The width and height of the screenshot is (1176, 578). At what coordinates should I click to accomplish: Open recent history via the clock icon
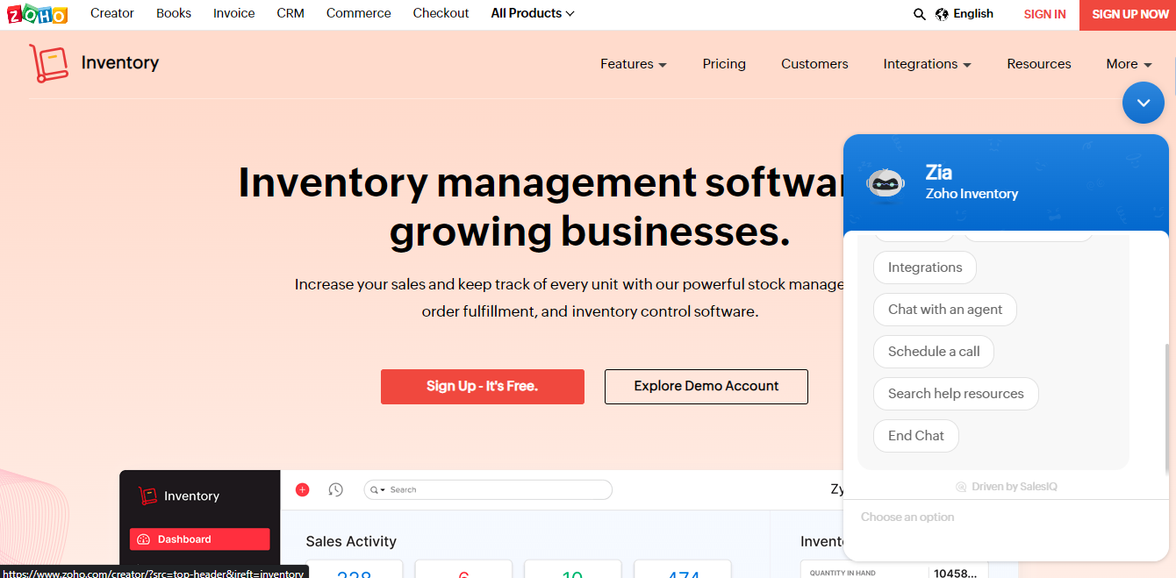(x=336, y=489)
